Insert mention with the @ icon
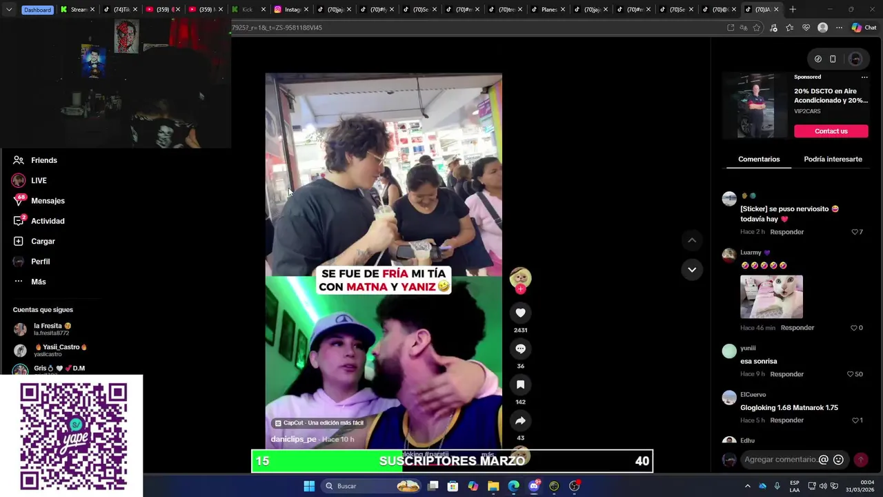The image size is (883, 497). tap(823, 460)
